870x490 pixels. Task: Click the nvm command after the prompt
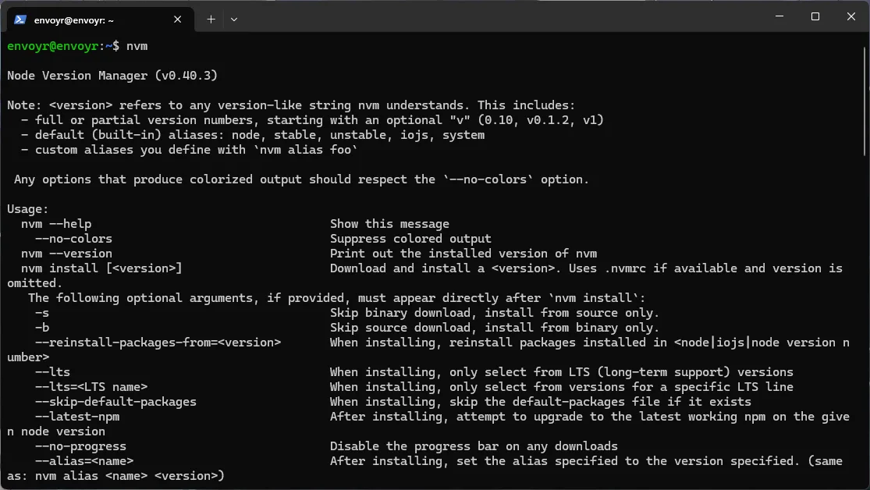pos(137,46)
